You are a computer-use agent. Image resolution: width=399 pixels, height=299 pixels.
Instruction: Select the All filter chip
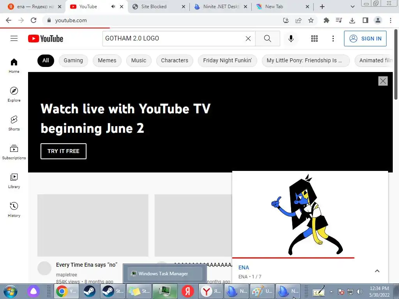[46, 60]
